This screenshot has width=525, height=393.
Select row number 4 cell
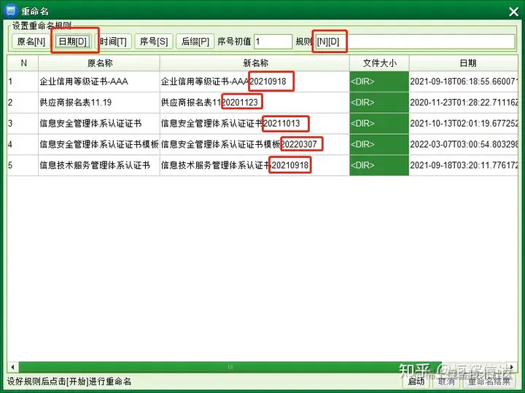coord(23,144)
